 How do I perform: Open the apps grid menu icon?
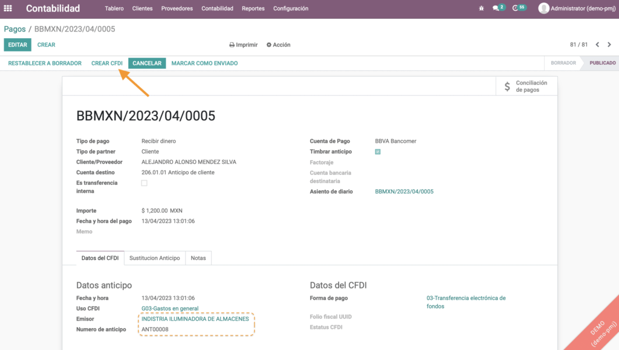pos(8,8)
